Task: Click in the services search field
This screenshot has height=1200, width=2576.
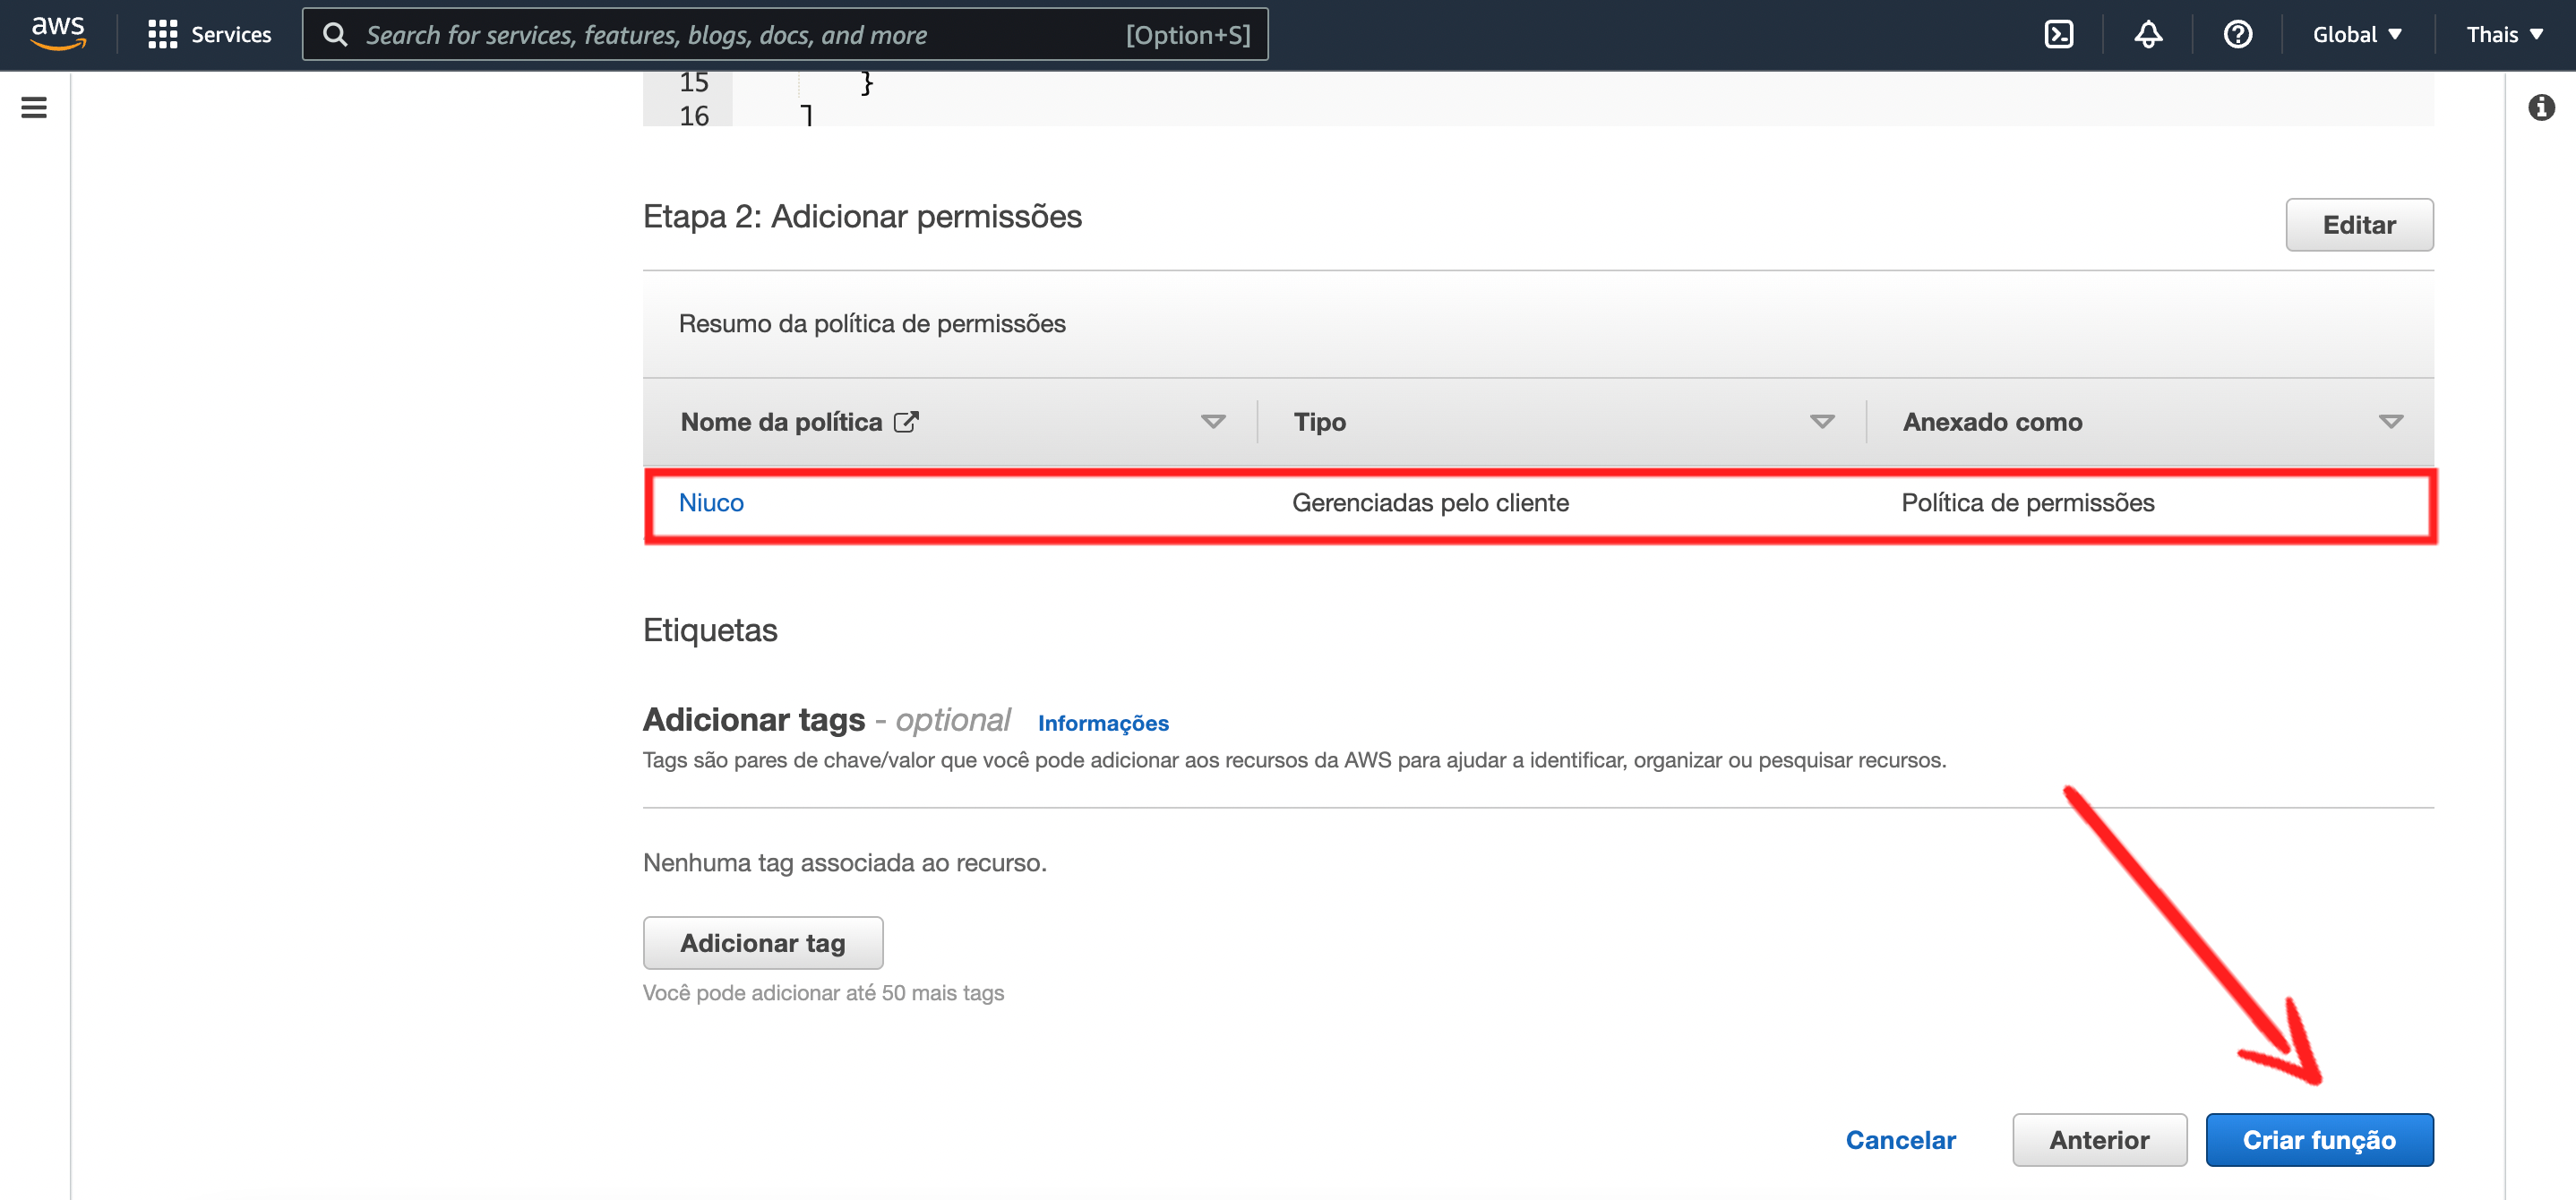Action: (x=740, y=35)
